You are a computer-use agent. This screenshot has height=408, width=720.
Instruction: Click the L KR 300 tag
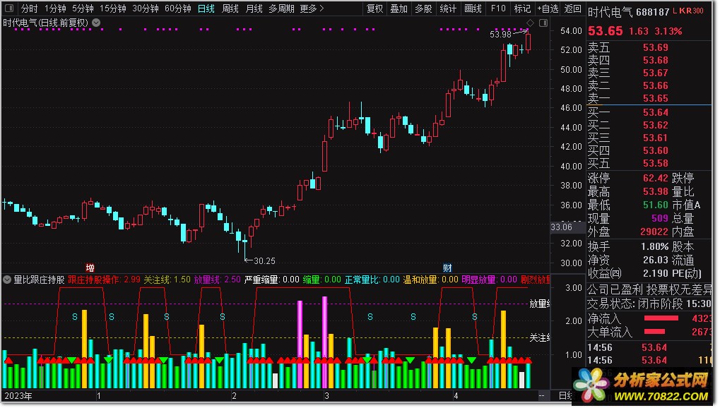[688, 11]
